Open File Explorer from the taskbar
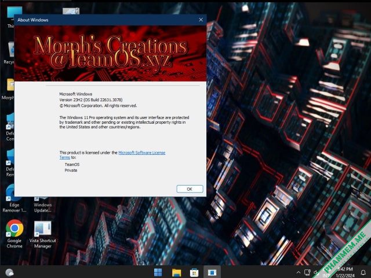 (176, 272)
